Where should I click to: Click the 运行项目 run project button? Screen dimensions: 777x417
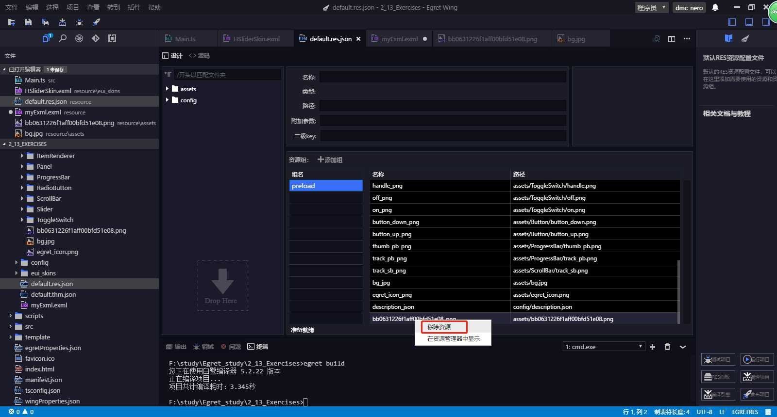point(757,359)
